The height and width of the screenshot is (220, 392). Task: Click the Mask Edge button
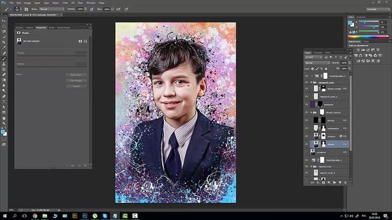(x=77, y=75)
